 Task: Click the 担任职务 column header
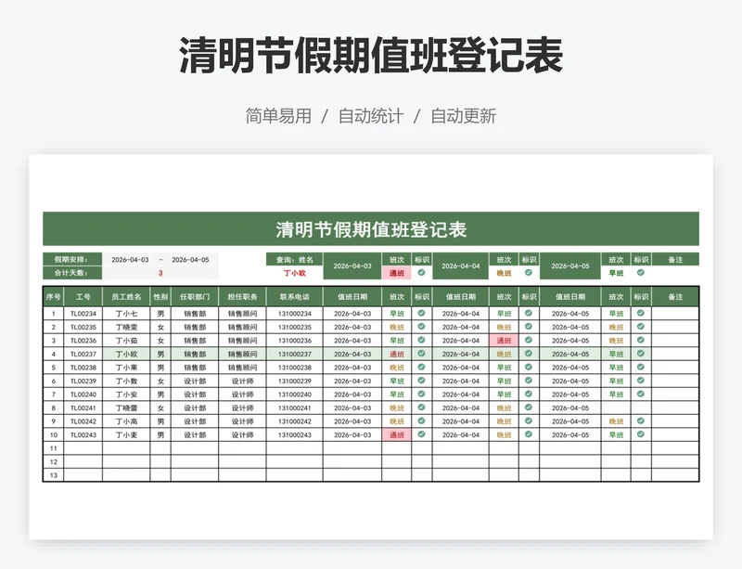[x=243, y=297]
